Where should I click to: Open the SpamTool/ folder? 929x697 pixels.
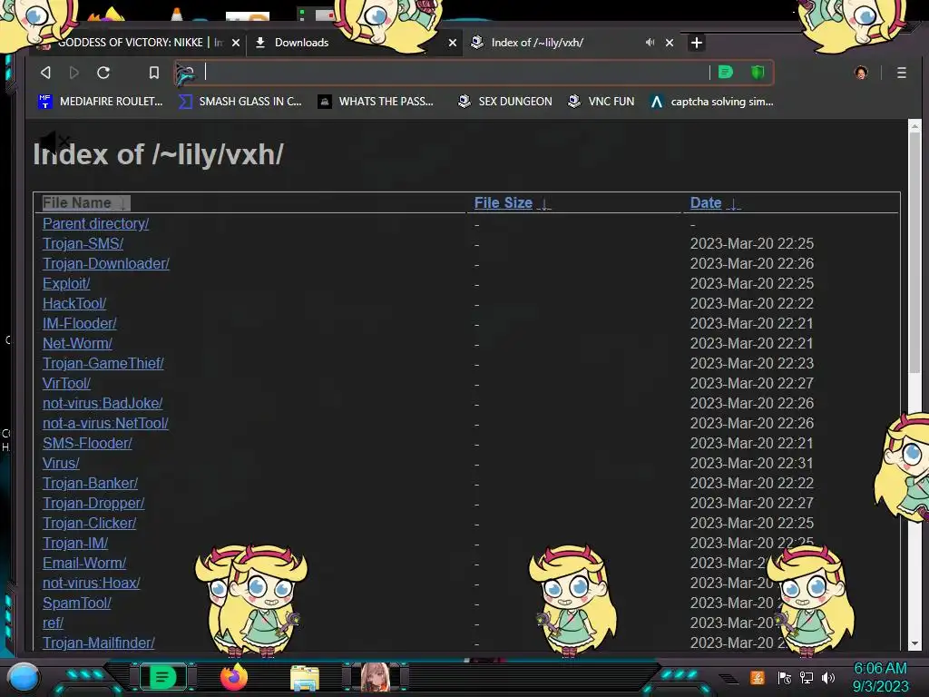click(77, 603)
